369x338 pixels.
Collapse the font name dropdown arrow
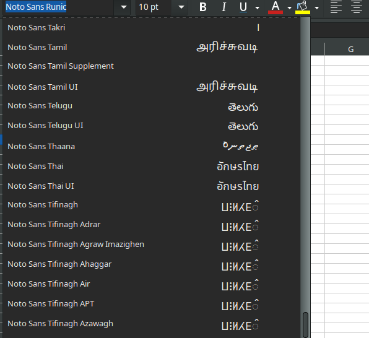point(124,7)
